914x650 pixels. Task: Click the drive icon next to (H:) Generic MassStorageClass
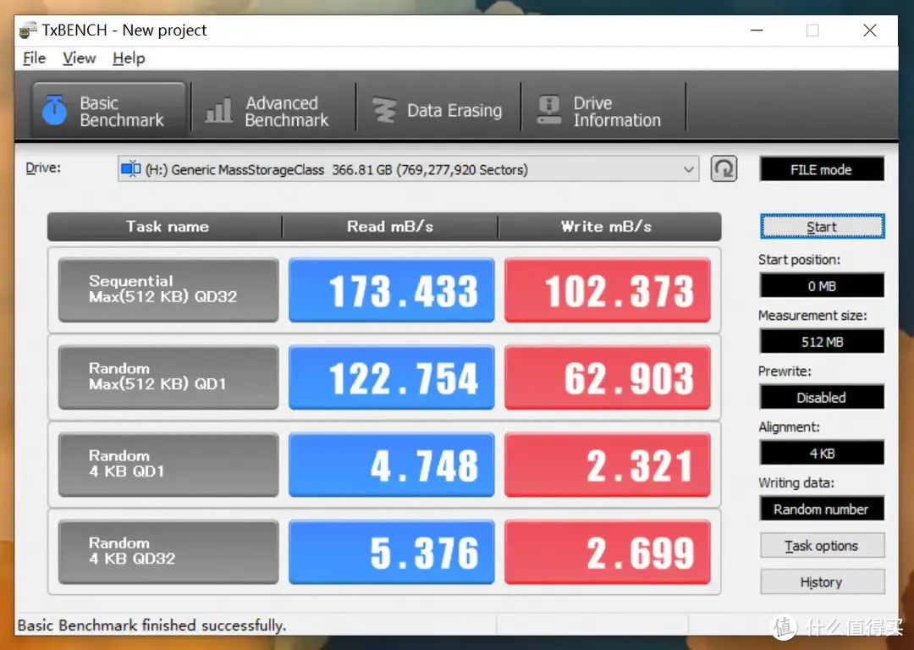[x=130, y=169]
